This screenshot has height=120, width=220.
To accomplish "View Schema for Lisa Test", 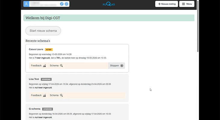I will coord(56,95).
